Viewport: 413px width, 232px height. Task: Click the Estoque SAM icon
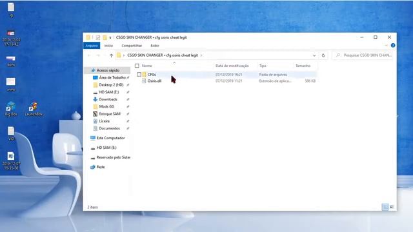click(x=95, y=114)
